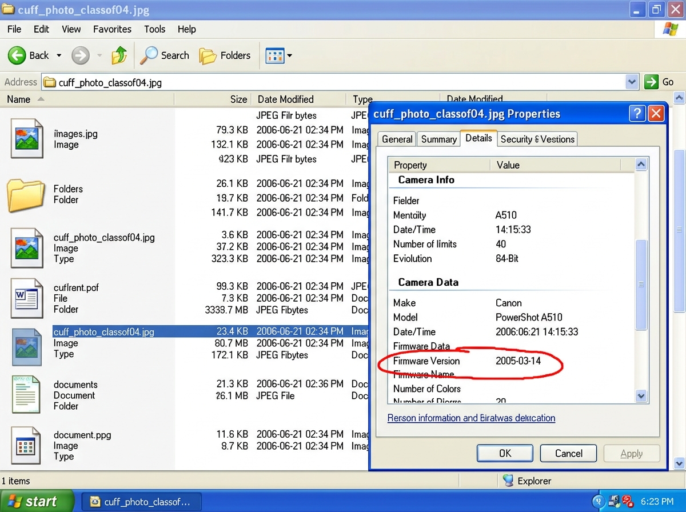
Task: Expand the Address bar dropdown
Action: click(x=632, y=82)
